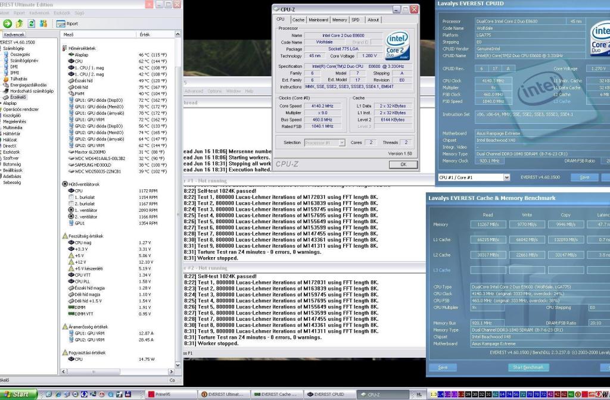Select the SAMSUNG HD300LD temperature row
Viewport: 610px width, 400px height.
pos(117,165)
